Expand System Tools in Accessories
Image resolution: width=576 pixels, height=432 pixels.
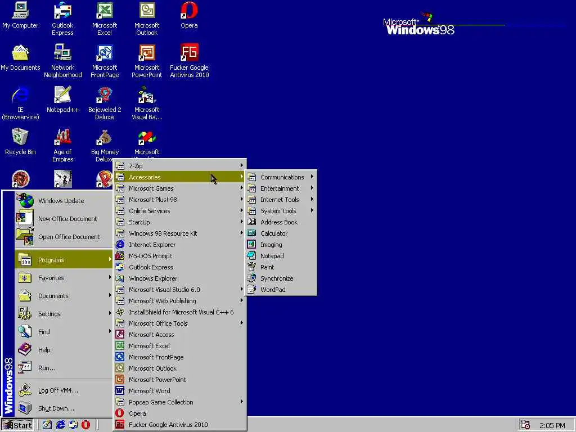click(x=281, y=210)
